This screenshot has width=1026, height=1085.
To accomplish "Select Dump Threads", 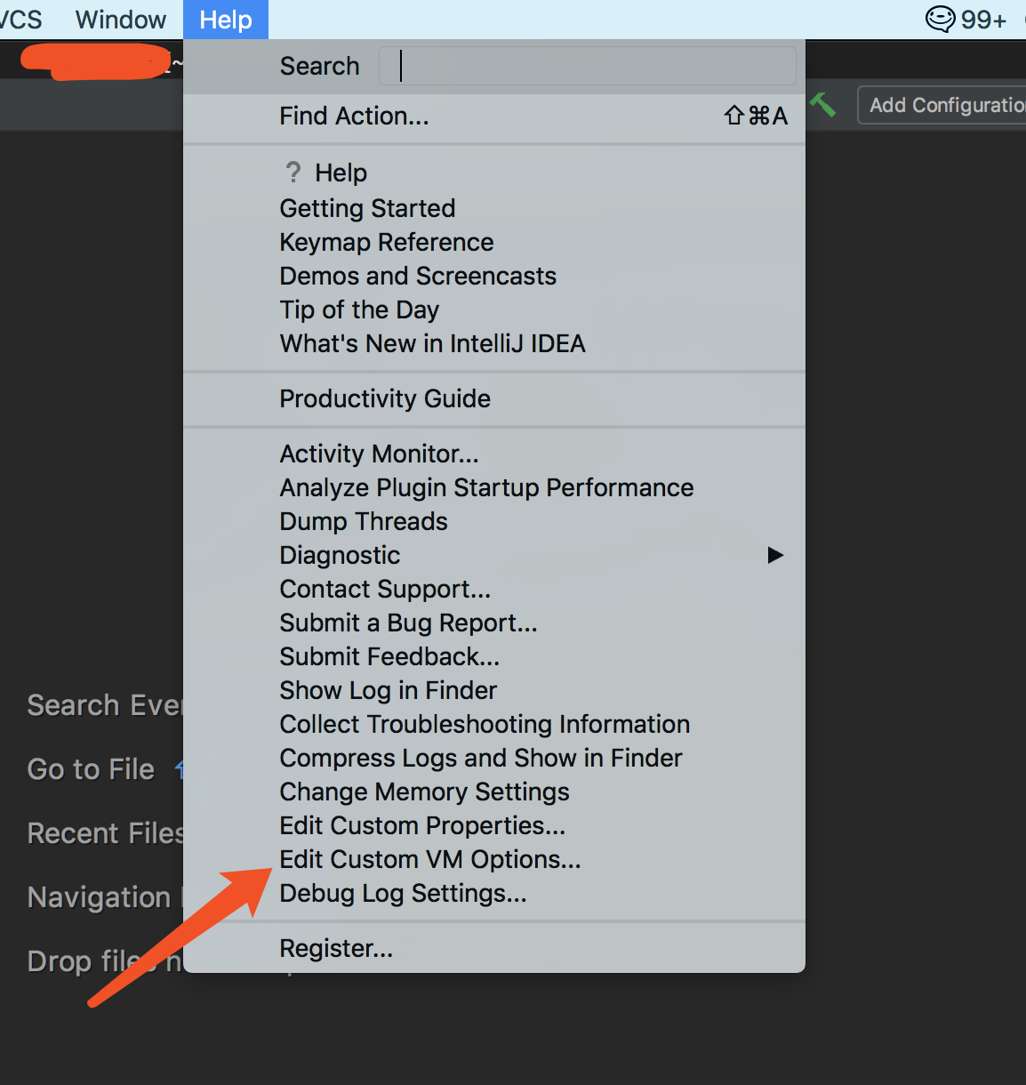I will (364, 521).
